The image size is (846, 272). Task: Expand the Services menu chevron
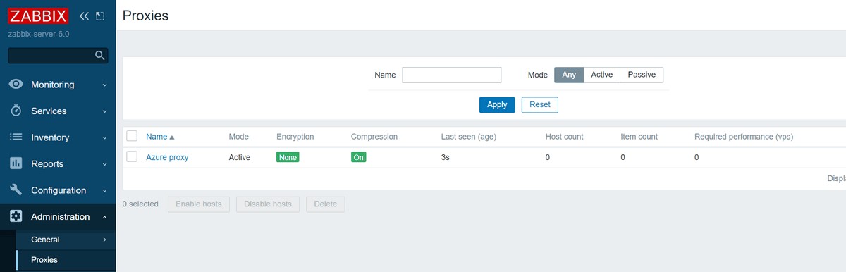104,111
